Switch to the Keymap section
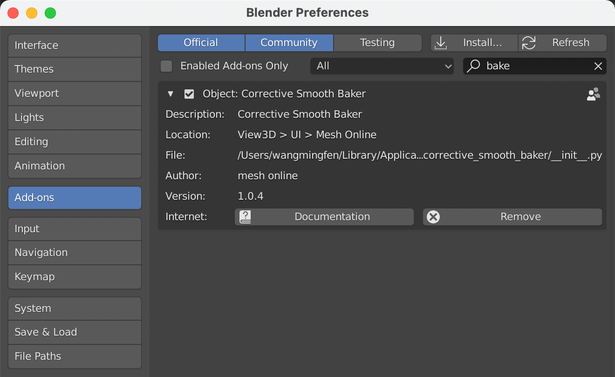The width and height of the screenshot is (615, 377). (x=75, y=277)
